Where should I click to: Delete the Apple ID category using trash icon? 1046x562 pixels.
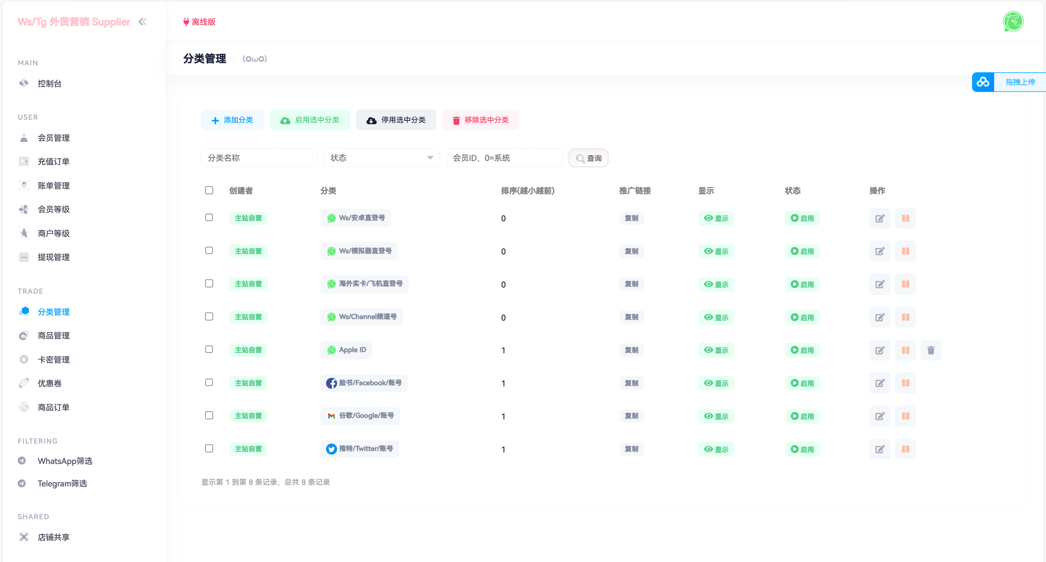[x=931, y=350]
